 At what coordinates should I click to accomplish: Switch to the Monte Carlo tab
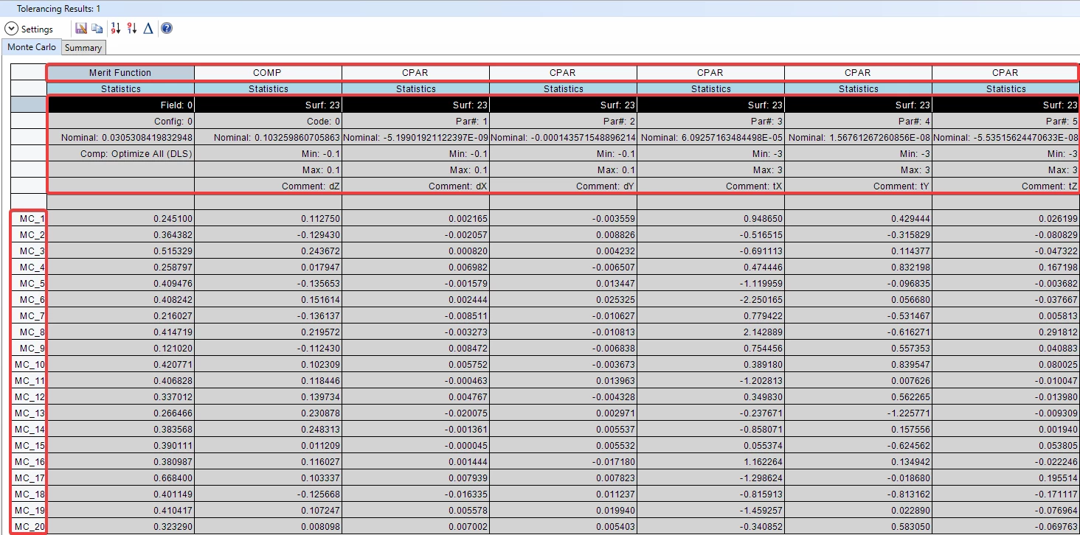(x=32, y=47)
